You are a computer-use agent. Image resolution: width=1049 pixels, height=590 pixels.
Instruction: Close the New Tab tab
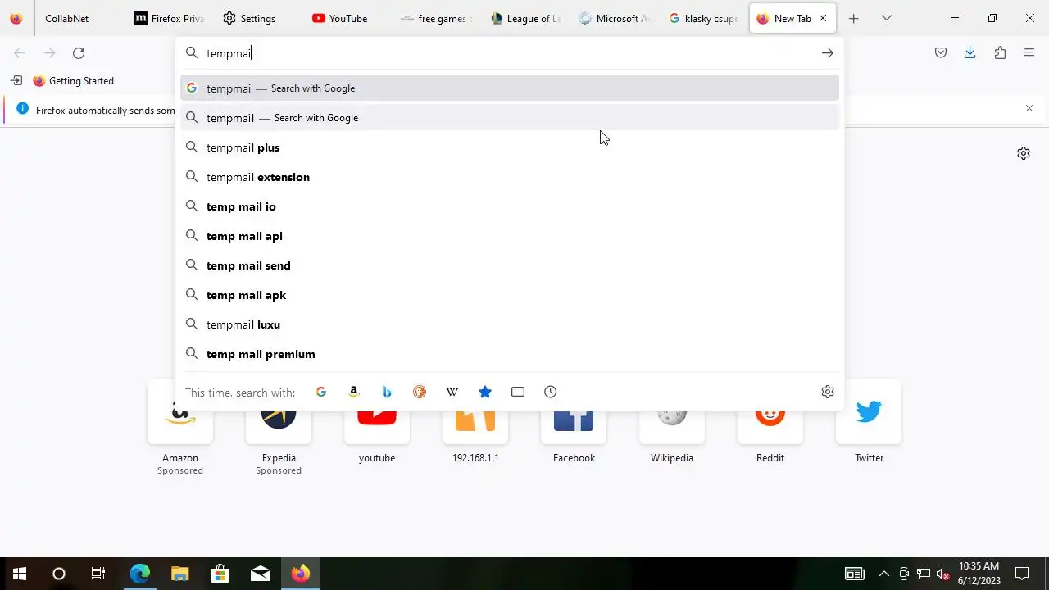pyautogui.click(x=823, y=18)
